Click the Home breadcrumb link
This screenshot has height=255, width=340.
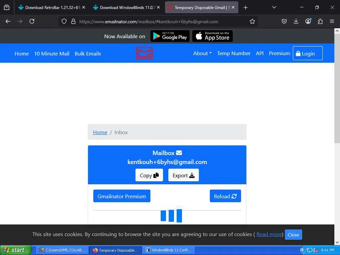tap(100, 132)
